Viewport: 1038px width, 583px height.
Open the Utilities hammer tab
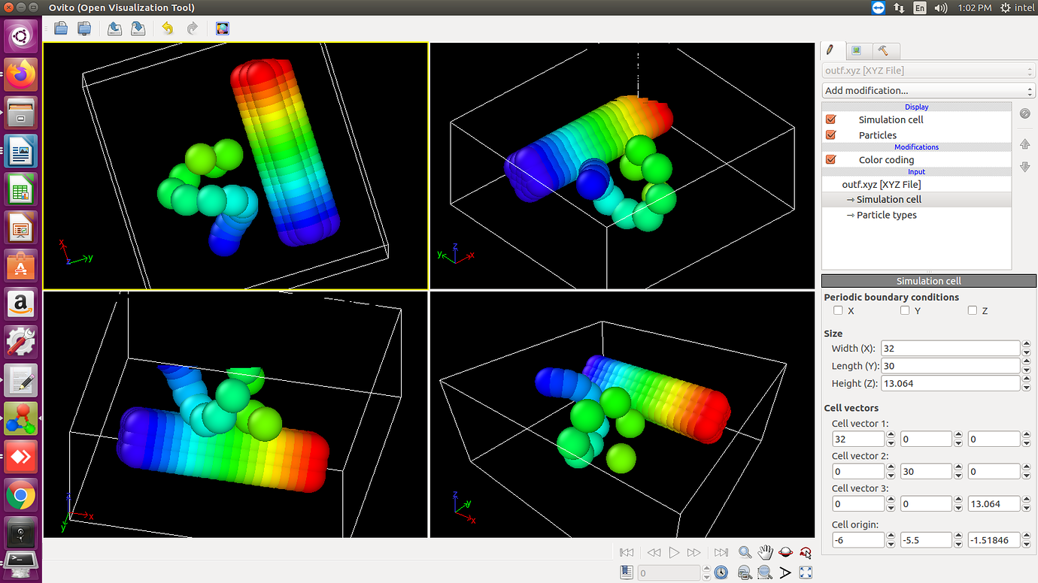(885, 50)
